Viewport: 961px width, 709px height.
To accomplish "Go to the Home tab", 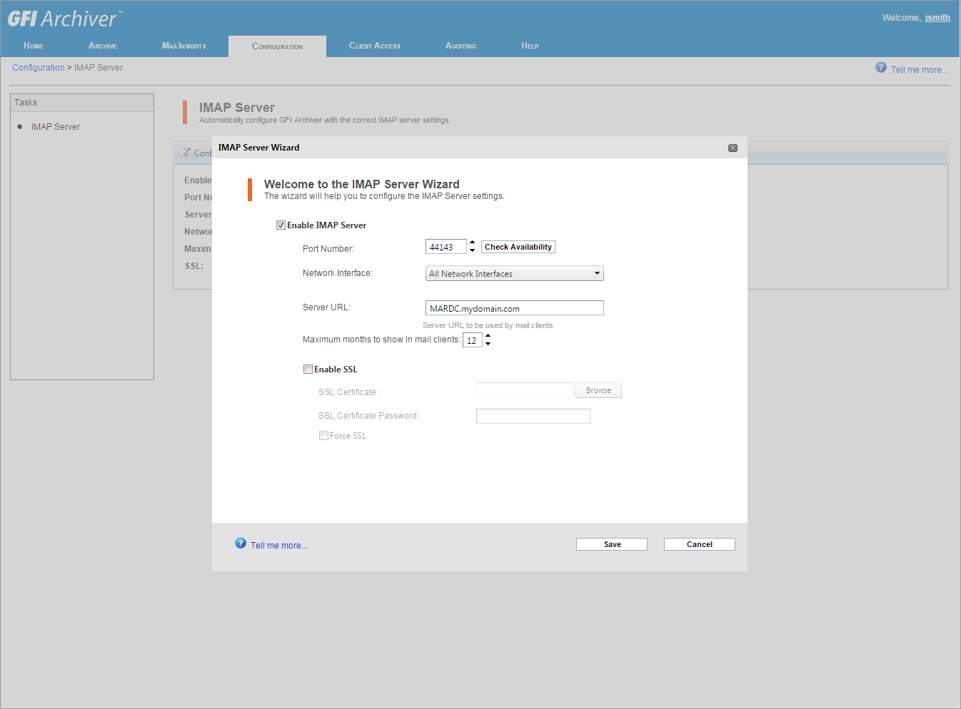I will tap(34, 46).
